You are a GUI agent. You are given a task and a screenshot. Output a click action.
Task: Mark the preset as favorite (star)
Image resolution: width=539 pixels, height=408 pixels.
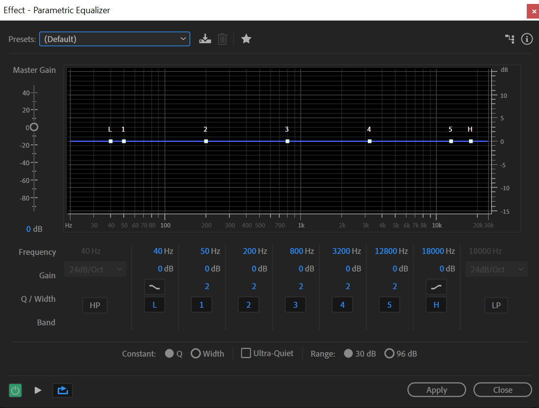[246, 39]
